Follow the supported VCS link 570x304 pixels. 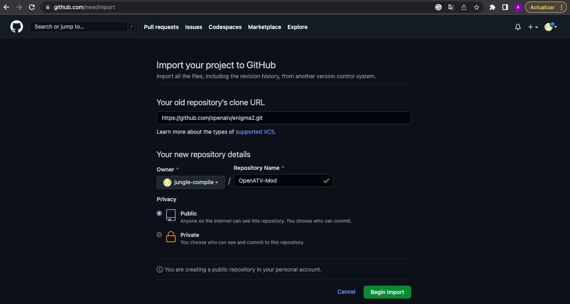pyautogui.click(x=256, y=132)
